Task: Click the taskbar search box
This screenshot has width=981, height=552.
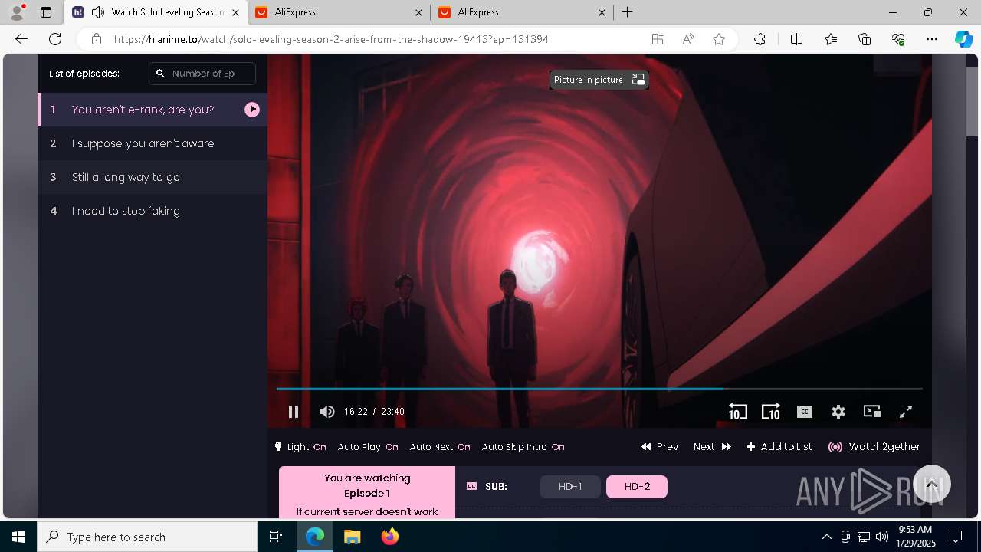Action: coord(147,537)
